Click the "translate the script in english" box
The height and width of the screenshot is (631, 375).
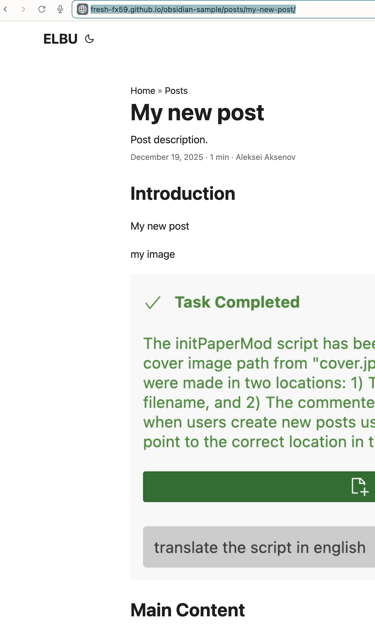coord(259,547)
